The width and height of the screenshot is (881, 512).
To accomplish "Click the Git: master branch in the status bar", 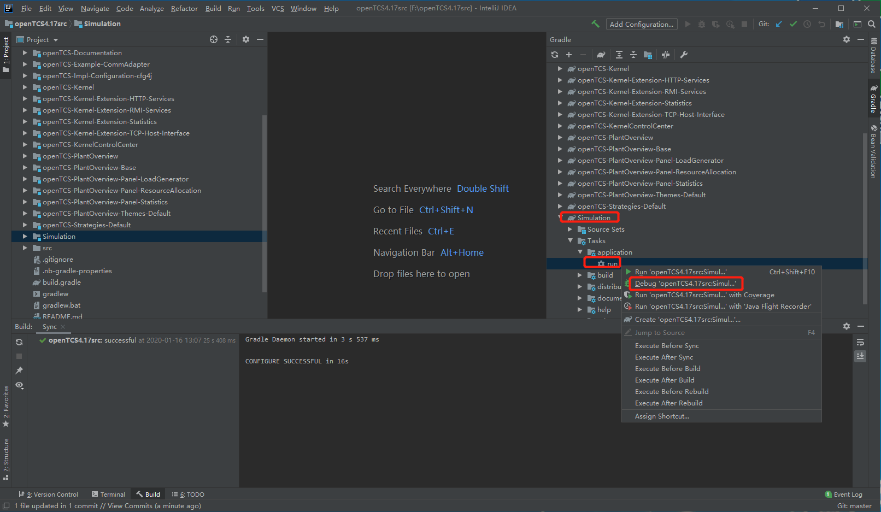I will pyautogui.click(x=854, y=506).
